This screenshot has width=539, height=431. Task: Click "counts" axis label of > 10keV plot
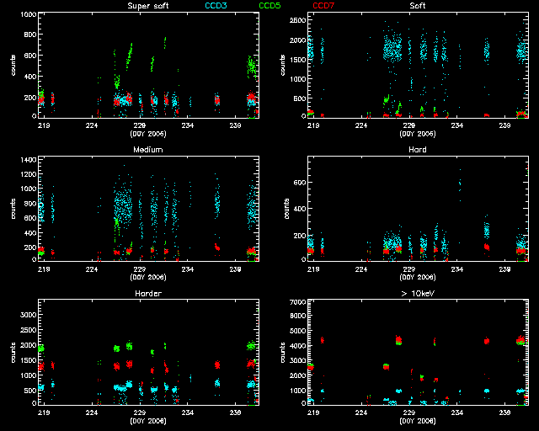[x=283, y=353]
